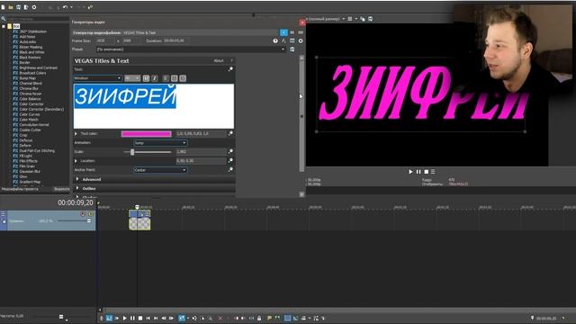Screen dimensions: 576x324
Task: Collapse the root folder in effects tree
Action: (x=4, y=26)
